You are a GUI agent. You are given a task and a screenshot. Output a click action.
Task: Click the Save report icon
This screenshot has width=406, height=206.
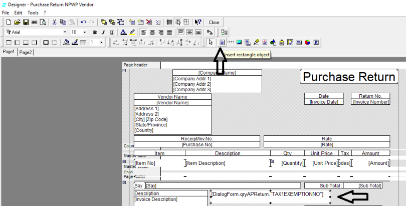(26, 22)
